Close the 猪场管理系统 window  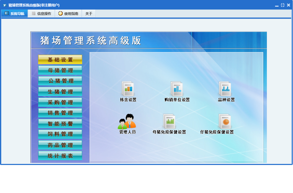(x=288, y=5)
